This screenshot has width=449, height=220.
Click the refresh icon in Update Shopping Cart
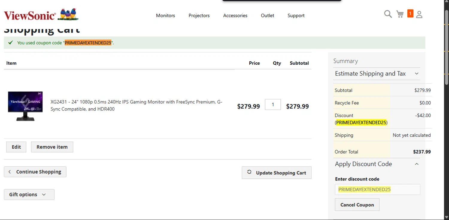[x=249, y=172]
